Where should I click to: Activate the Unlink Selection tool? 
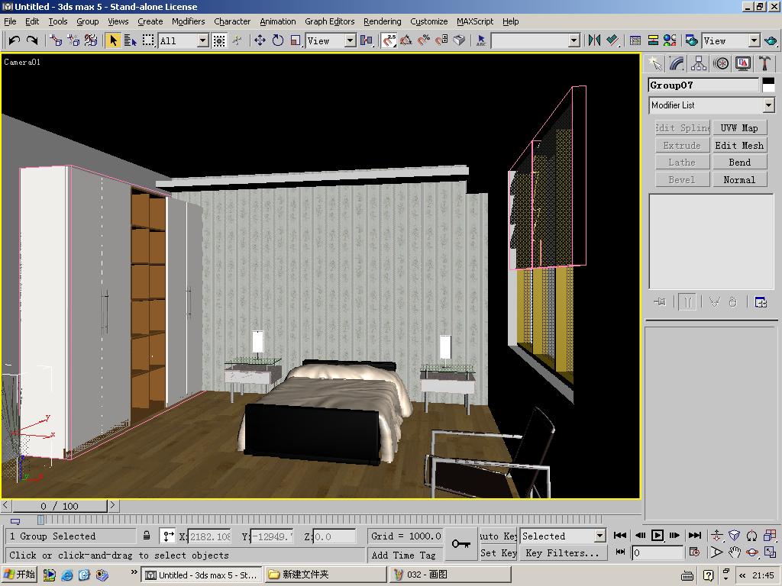pos(73,40)
